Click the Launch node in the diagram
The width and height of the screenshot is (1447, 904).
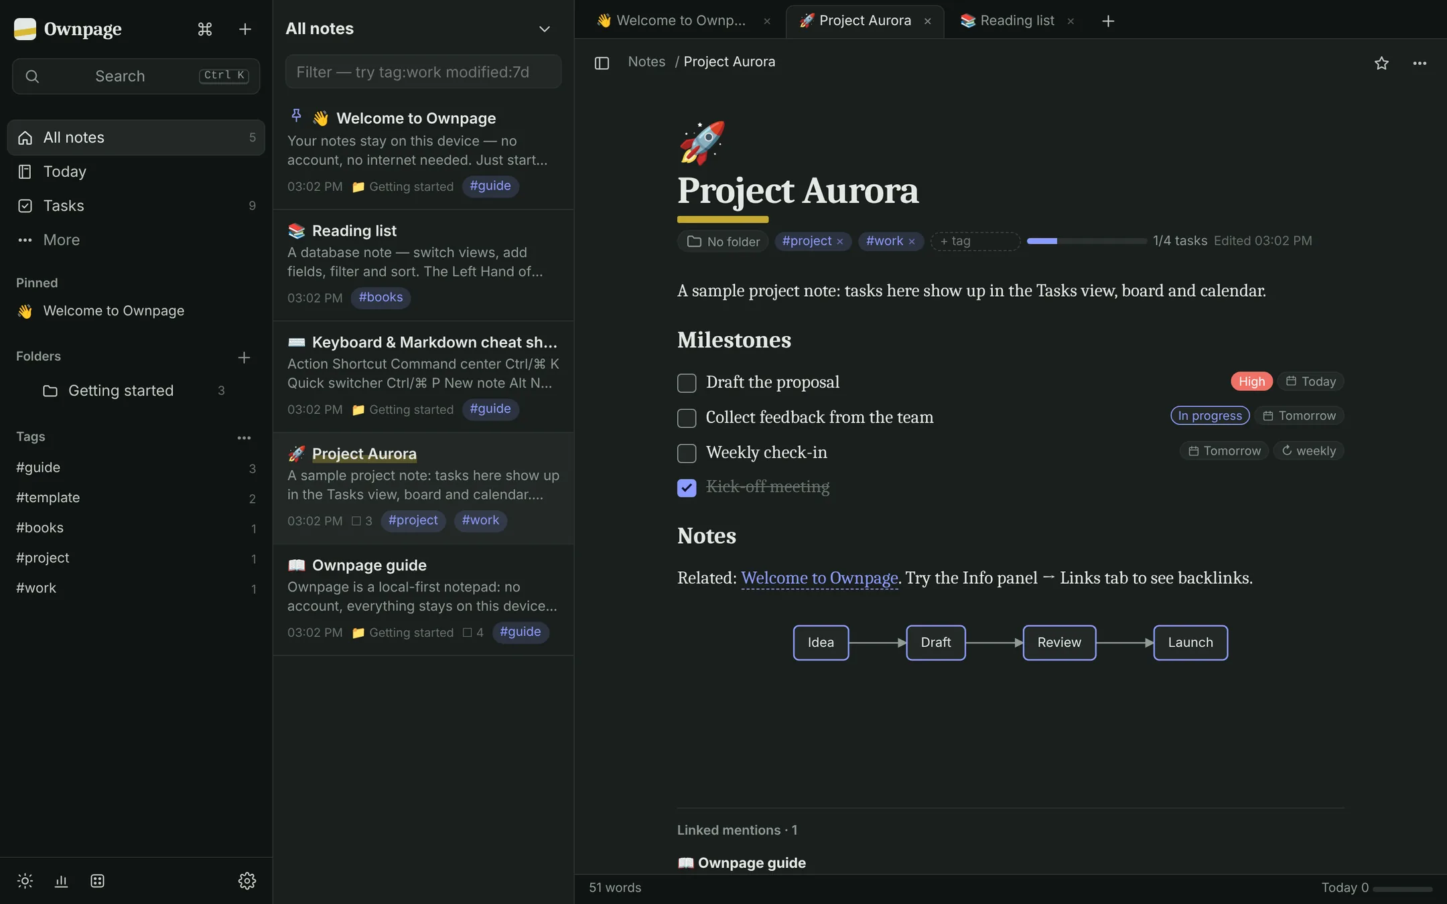(x=1190, y=642)
